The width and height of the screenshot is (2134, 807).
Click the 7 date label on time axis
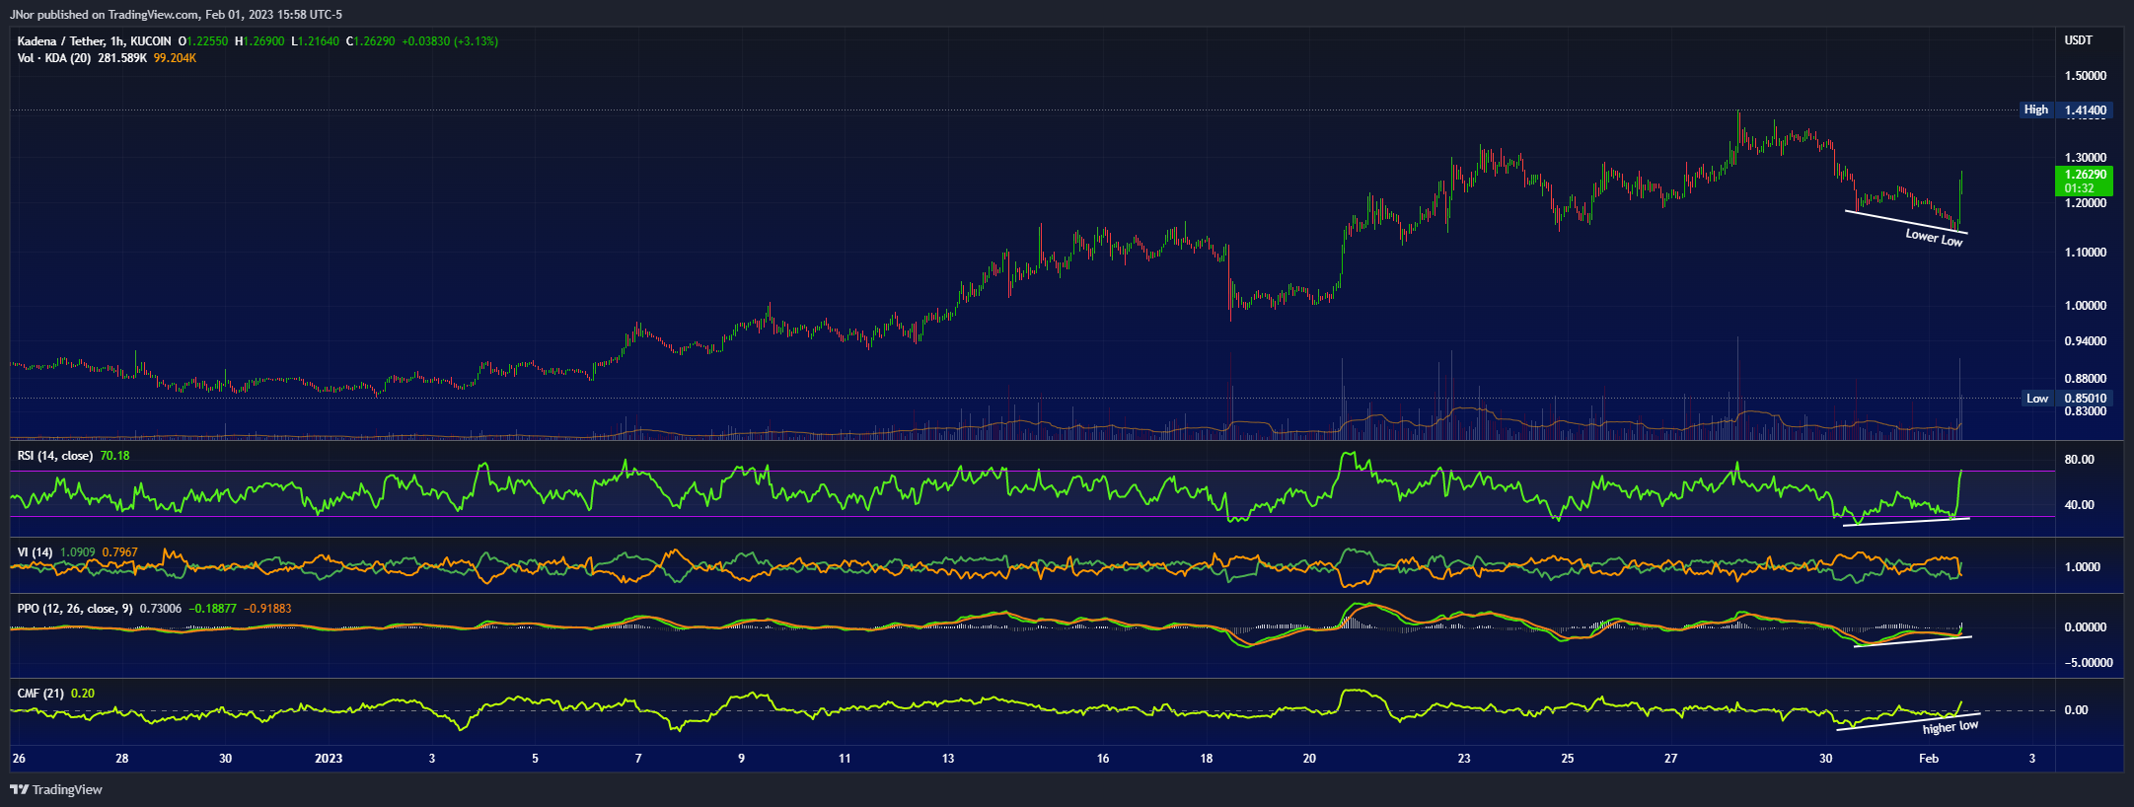tap(638, 759)
